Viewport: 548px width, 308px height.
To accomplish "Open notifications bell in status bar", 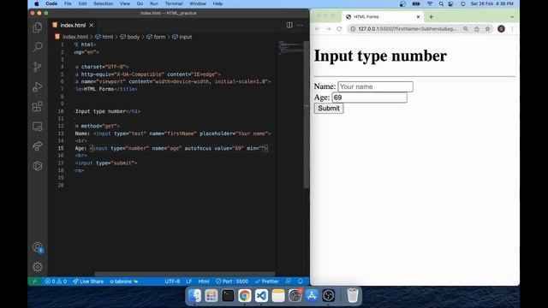I will (x=301, y=281).
